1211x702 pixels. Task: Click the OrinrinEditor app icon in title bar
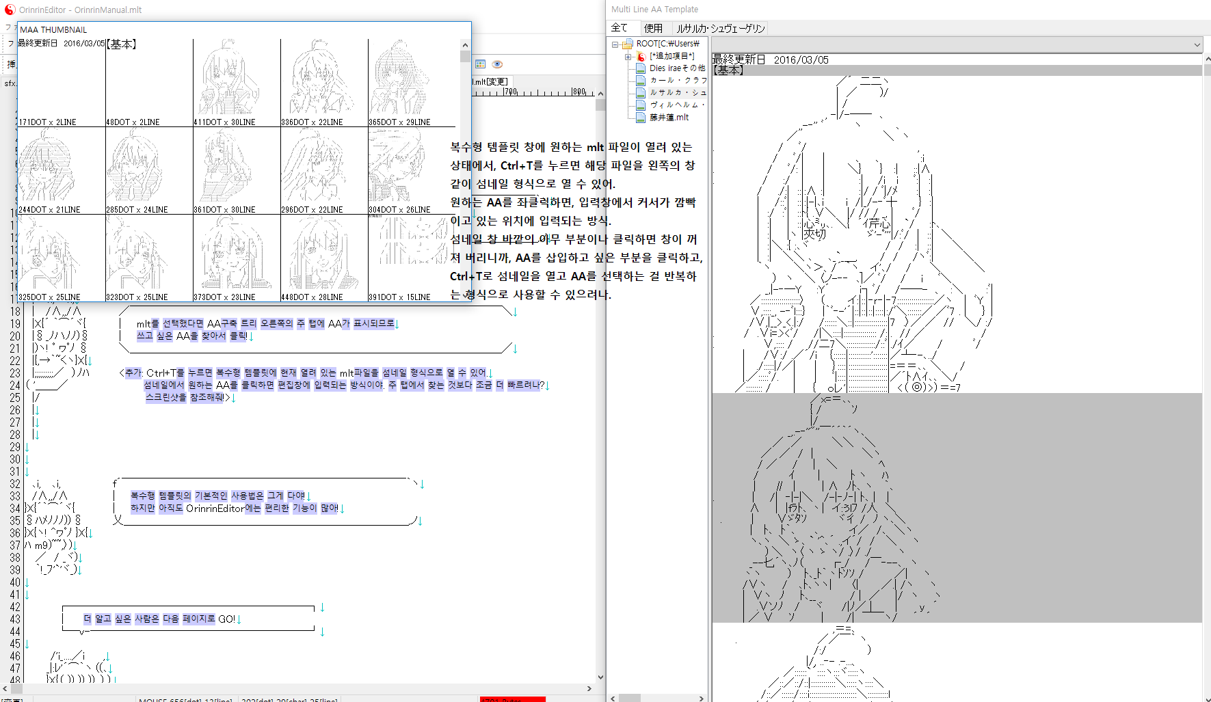tap(10, 10)
